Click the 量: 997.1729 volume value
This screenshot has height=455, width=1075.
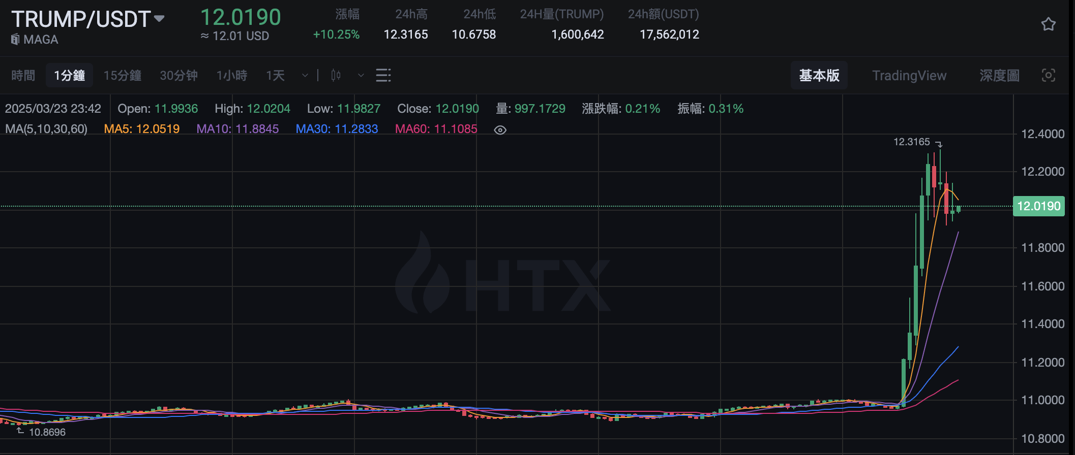coord(530,109)
